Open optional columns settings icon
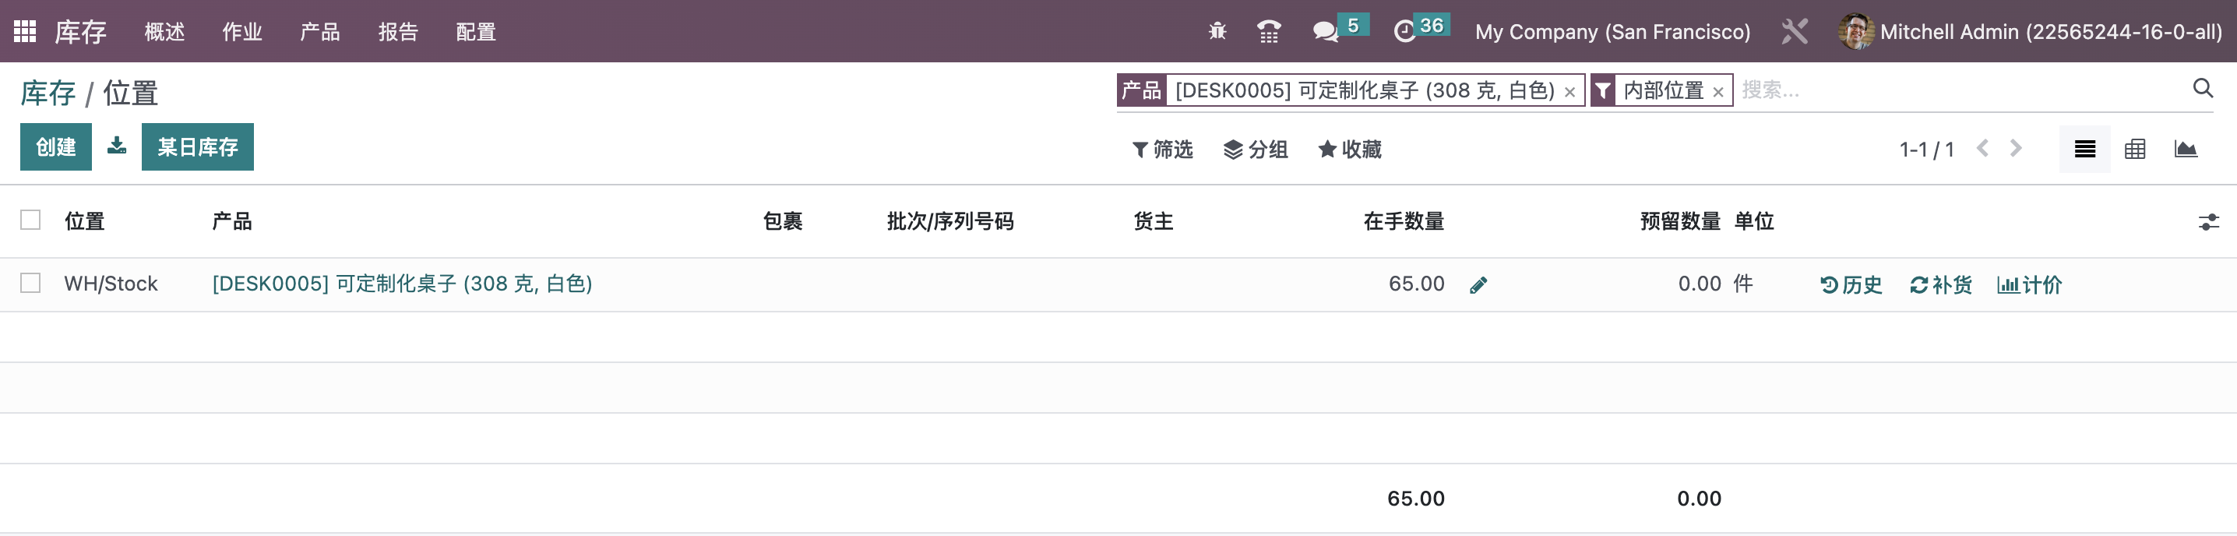Viewport: 2237px width, 536px height. [2208, 222]
